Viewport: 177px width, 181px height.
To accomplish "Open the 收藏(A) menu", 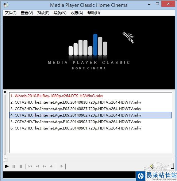I will [x=77, y=13].
